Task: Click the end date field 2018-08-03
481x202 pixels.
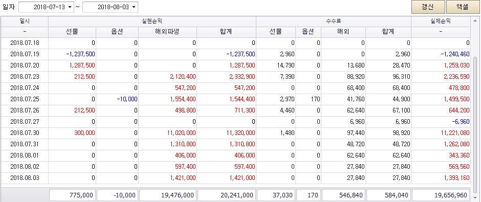Action: coord(110,7)
